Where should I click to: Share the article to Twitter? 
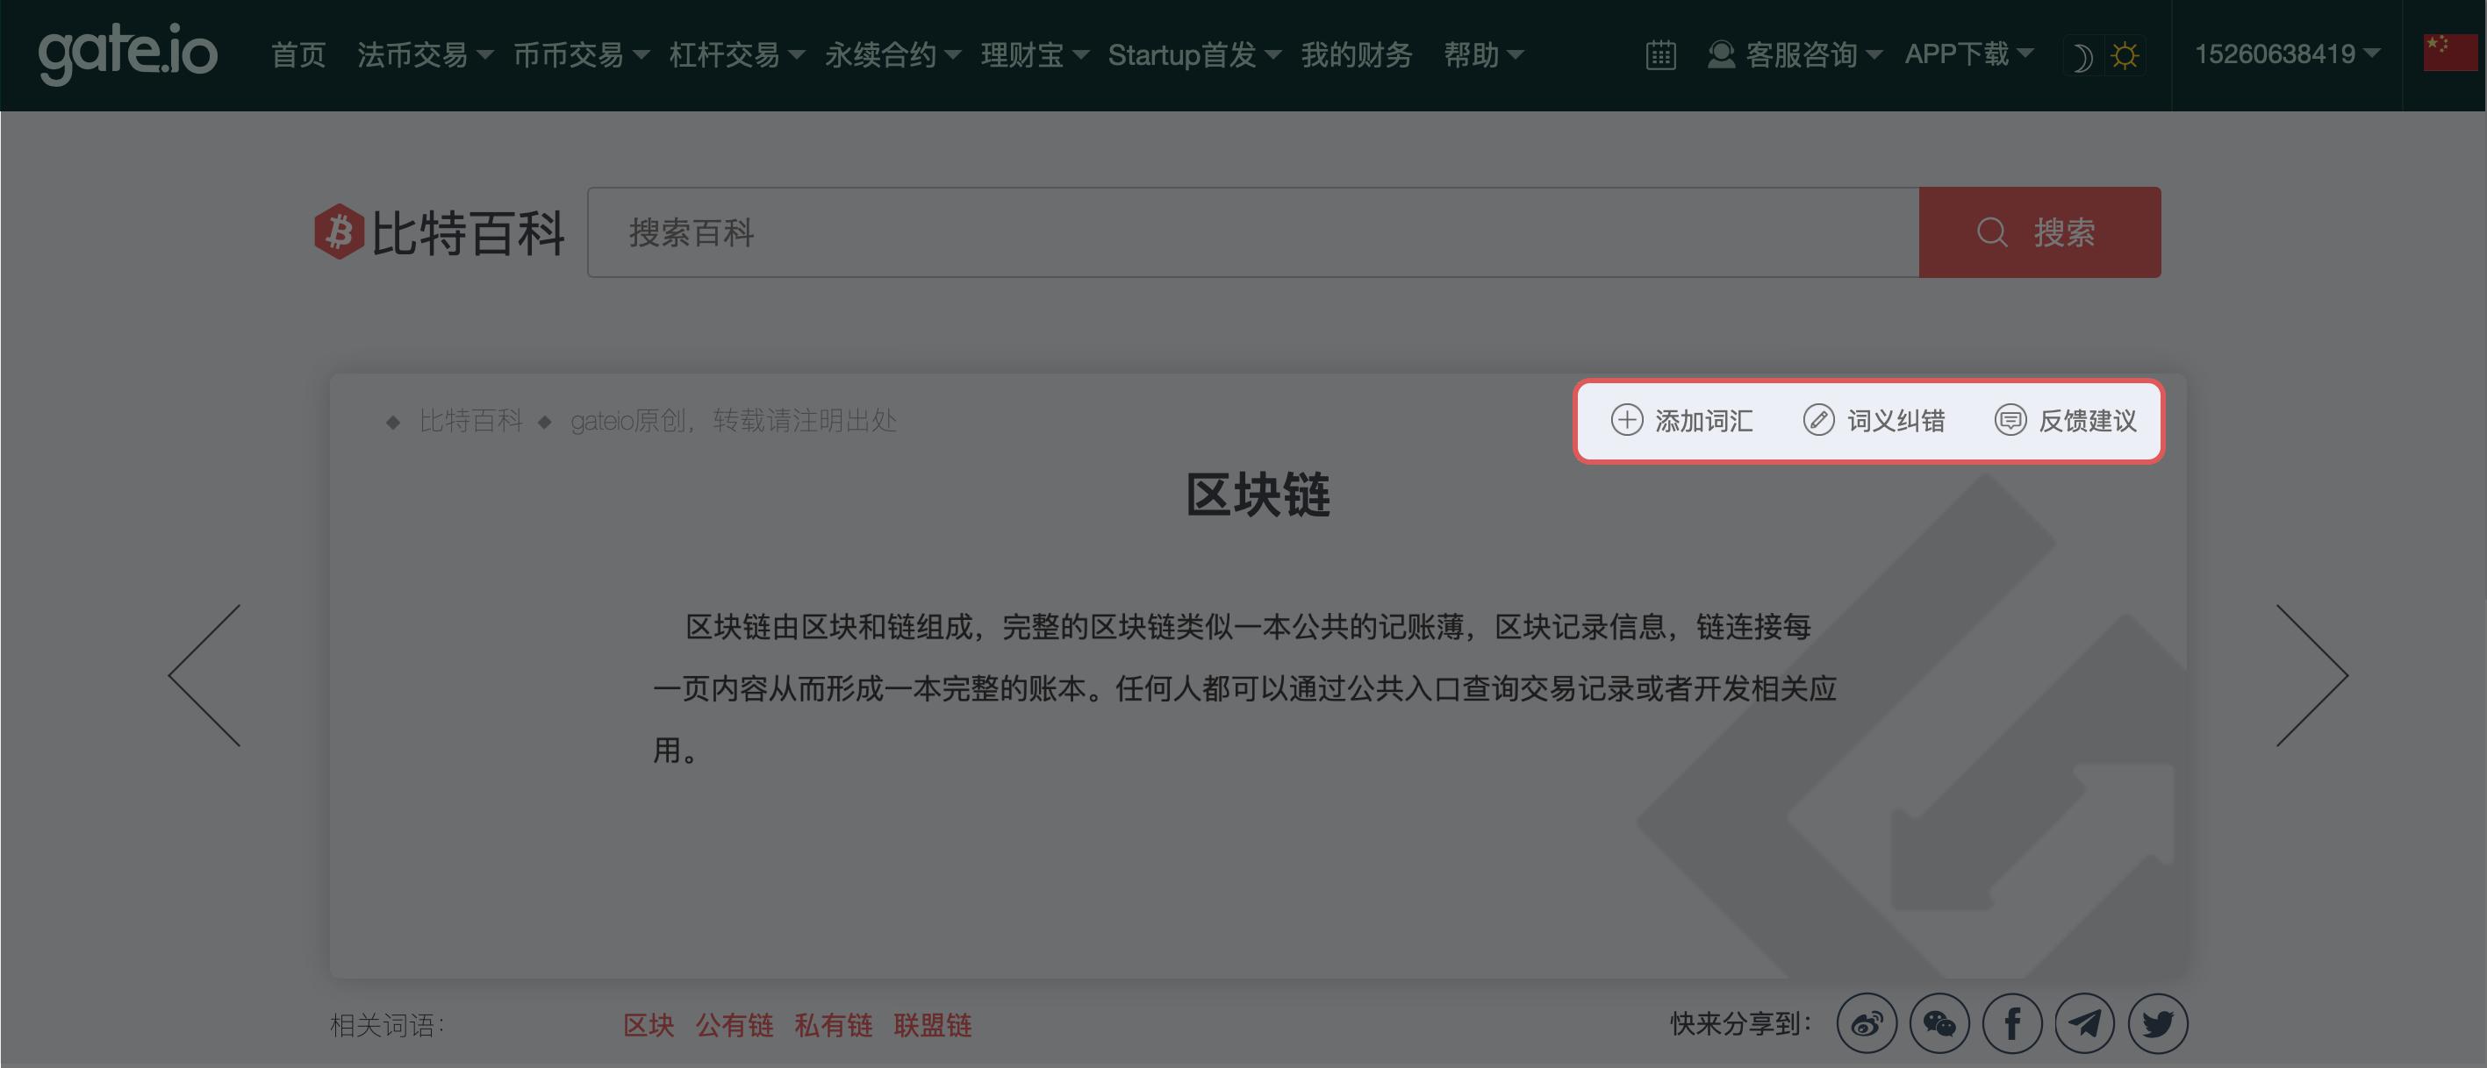coord(2159,1023)
